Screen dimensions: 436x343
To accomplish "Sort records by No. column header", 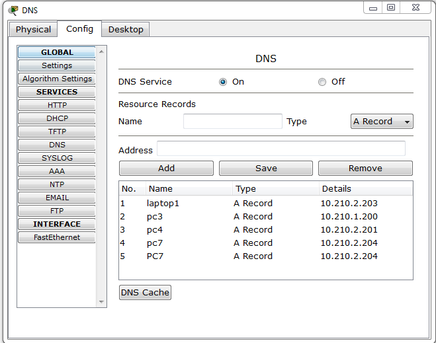I will coord(132,189).
